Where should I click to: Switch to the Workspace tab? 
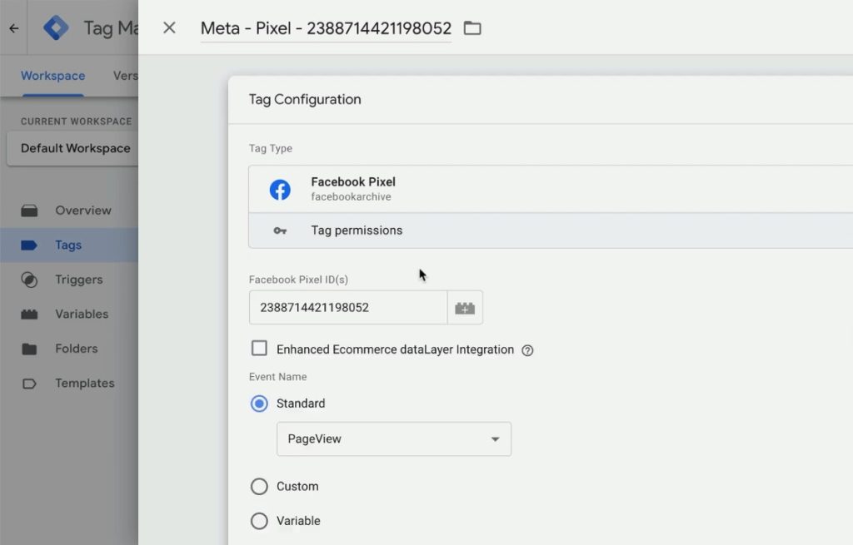[52, 76]
